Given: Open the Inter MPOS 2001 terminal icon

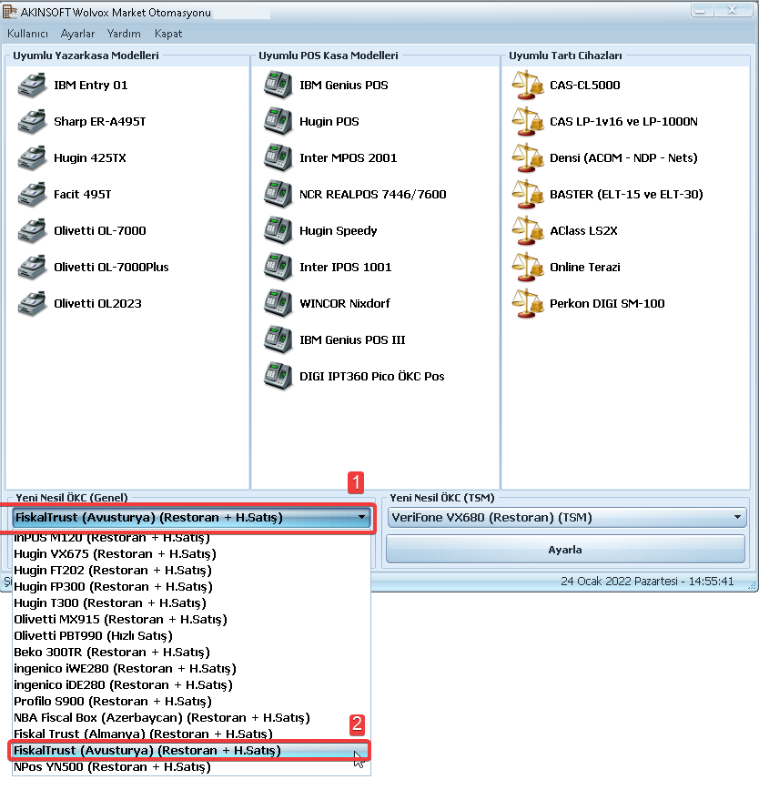Looking at the screenshot, I should pos(278,158).
